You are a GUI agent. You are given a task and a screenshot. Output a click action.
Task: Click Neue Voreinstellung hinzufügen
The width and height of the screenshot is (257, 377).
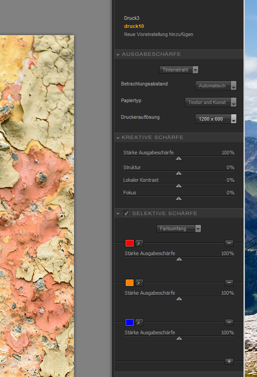click(158, 34)
